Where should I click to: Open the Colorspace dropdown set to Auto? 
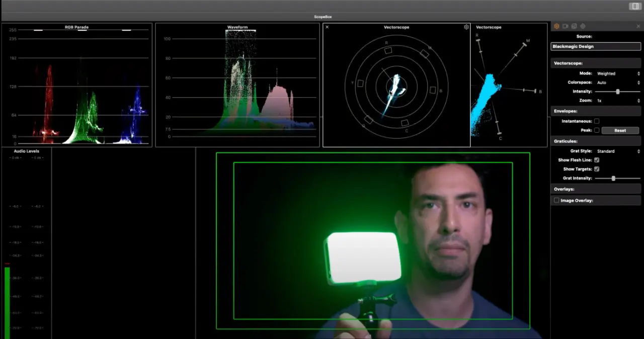618,82
